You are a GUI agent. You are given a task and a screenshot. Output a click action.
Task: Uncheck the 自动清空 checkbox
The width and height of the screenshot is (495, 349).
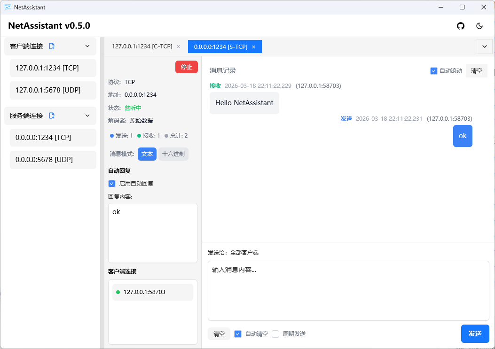238,334
